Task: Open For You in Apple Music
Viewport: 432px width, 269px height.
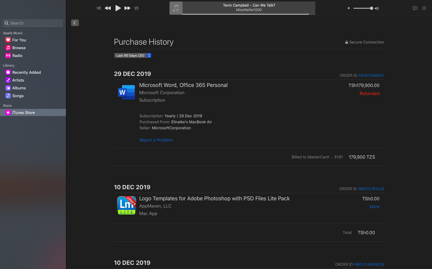Action: (33, 40)
